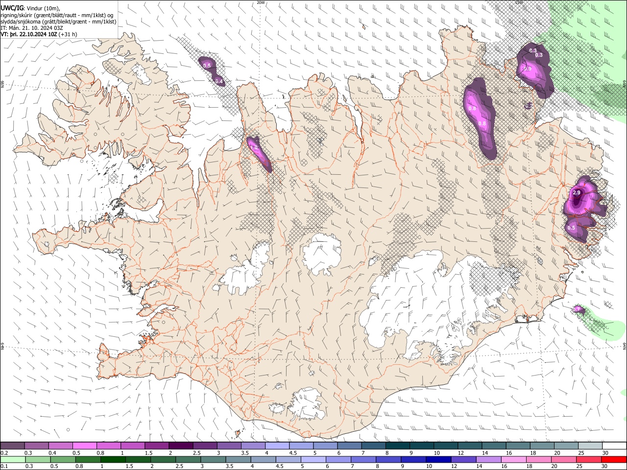Click the '0.9' value in northeast snow patch
The image size is (627, 470).
[x=528, y=69]
